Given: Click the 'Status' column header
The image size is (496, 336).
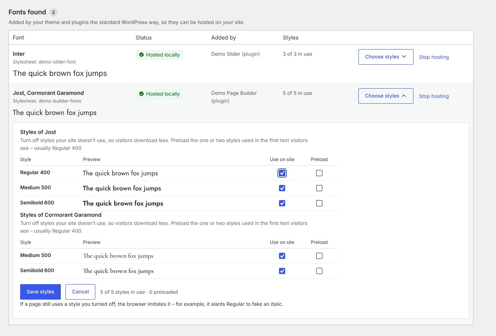Looking at the screenshot, I should (144, 38).
